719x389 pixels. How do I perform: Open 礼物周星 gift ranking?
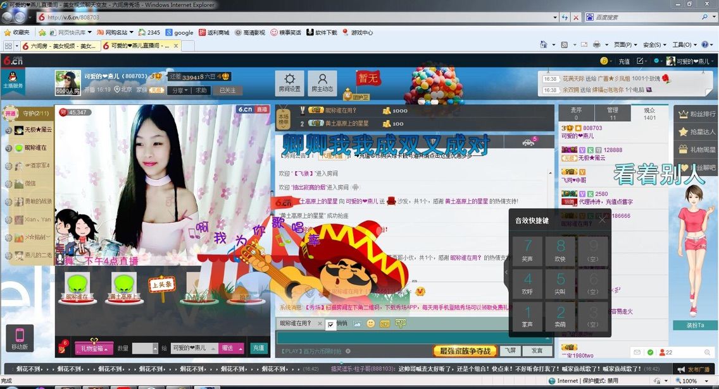pyautogui.click(x=696, y=149)
